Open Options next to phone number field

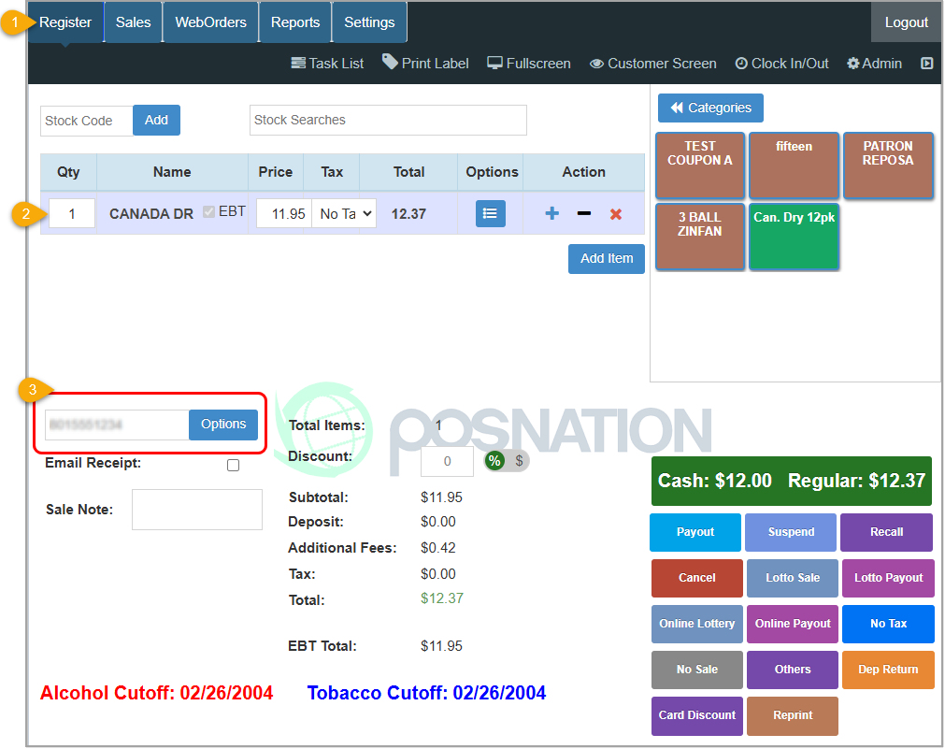point(222,424)
